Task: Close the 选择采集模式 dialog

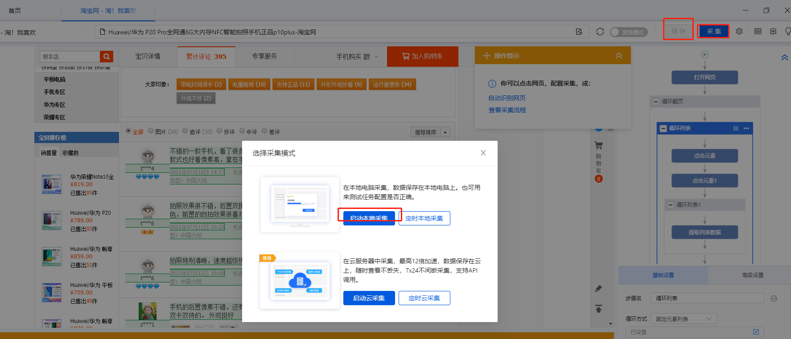Action: point(483,153)
